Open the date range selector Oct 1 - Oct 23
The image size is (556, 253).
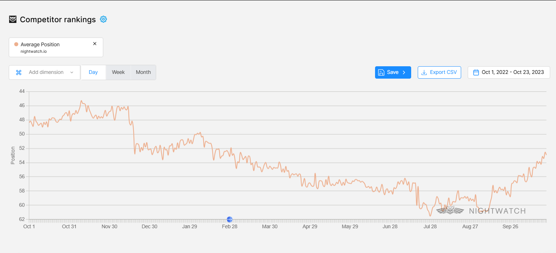coord(509,72)
